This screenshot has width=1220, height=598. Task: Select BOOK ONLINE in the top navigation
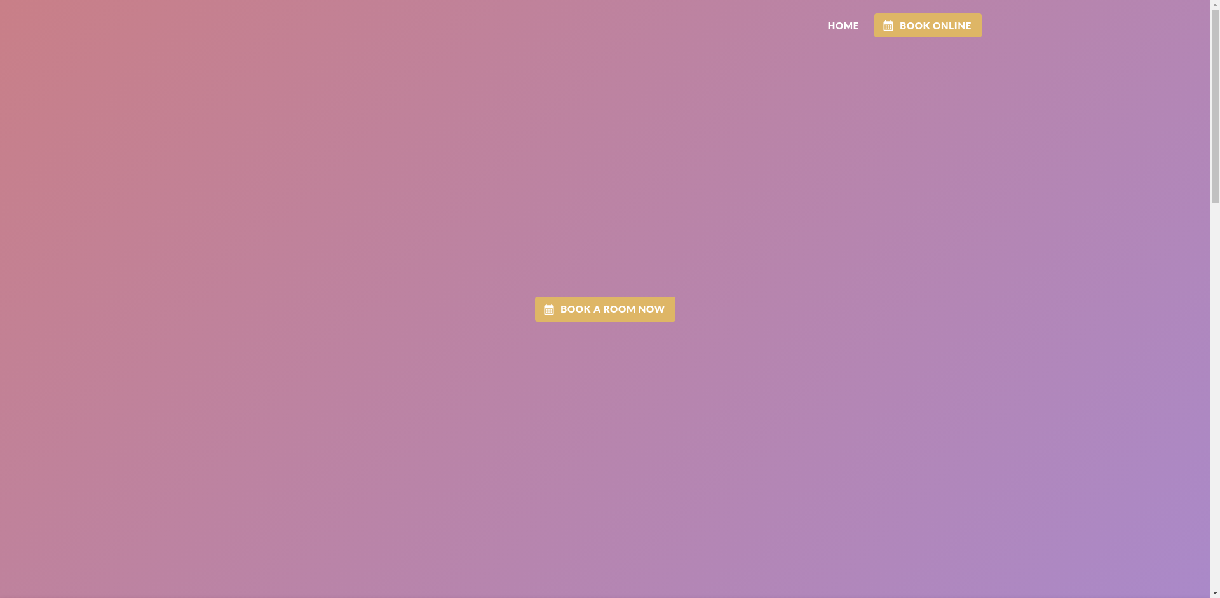coord(927,25)
